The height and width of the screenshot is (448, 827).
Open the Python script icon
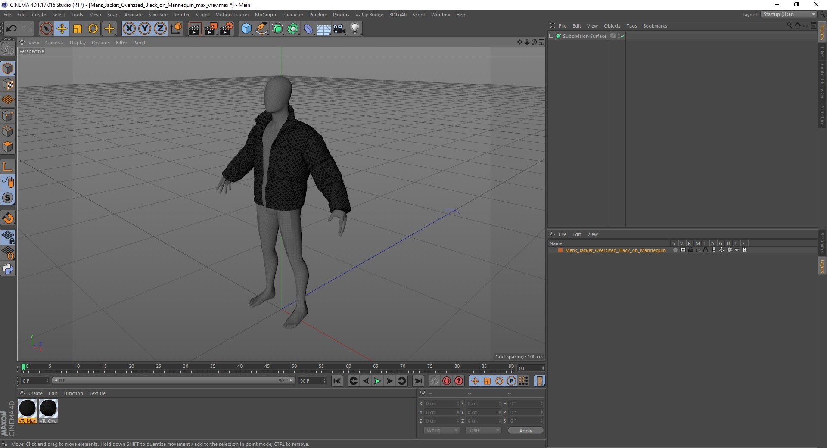[x=8, y=269]
